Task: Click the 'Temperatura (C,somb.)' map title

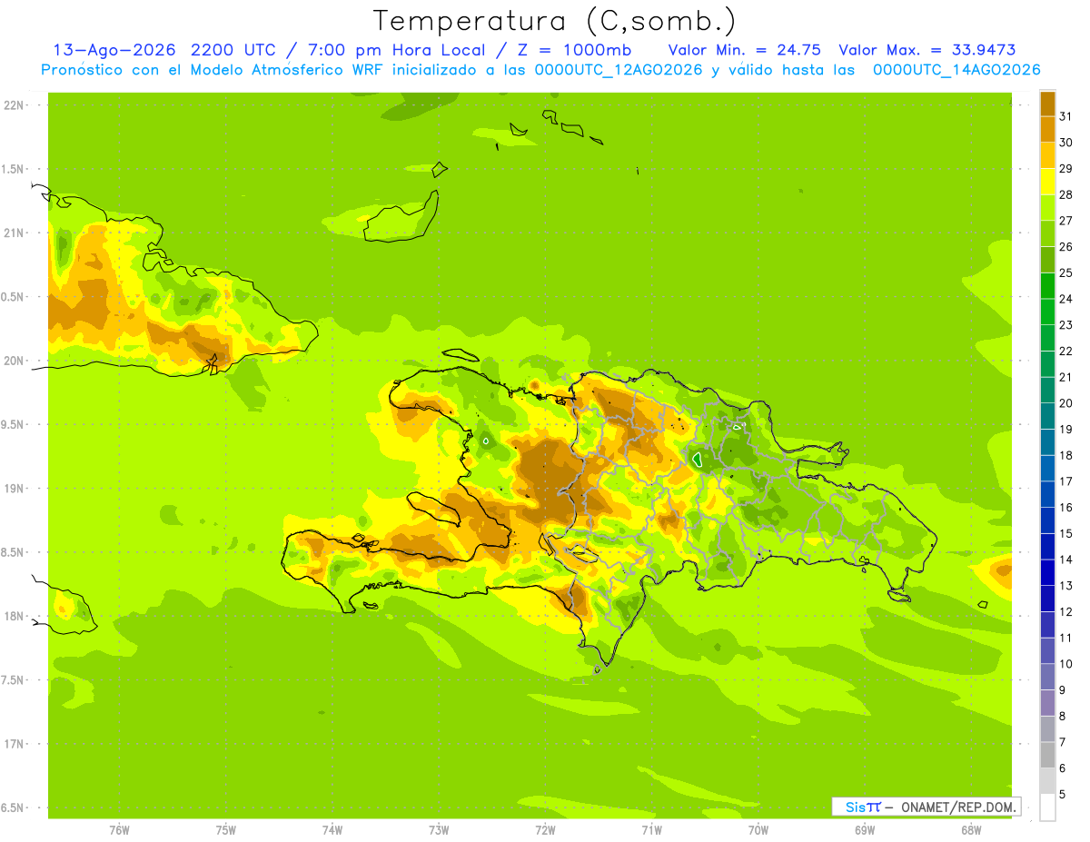Action: click(x=555, y=21)
